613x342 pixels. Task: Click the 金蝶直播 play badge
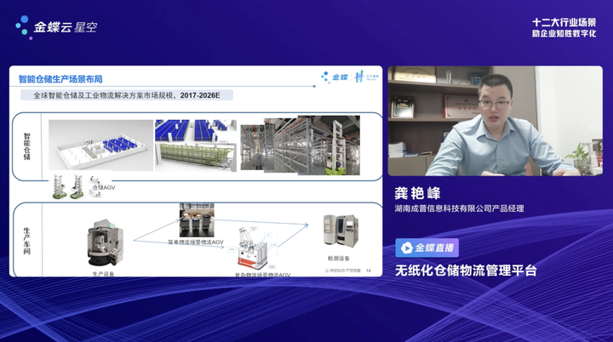[427, 248]
